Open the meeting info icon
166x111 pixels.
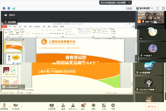[4, 8]
